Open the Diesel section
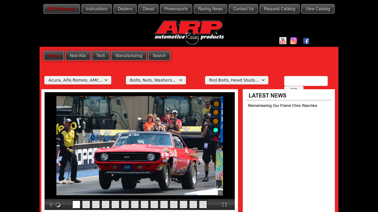 pos(148,9)
